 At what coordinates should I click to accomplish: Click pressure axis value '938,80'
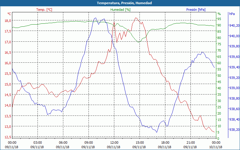(234, 98)
